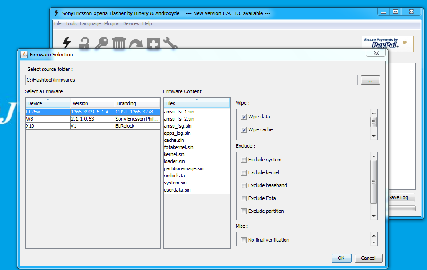The image size is (427, 270).
Task: Close the Firmware Selection dialog
Action: (376, 53)
